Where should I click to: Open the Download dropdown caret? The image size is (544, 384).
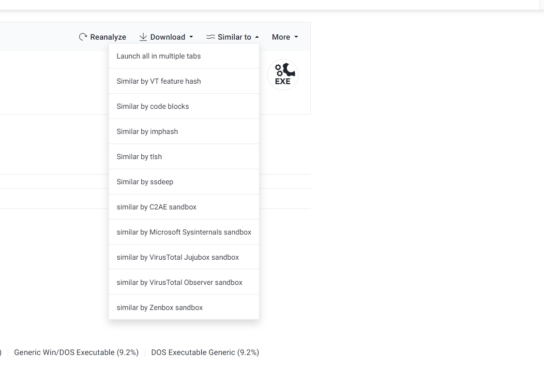pos(191,37)
